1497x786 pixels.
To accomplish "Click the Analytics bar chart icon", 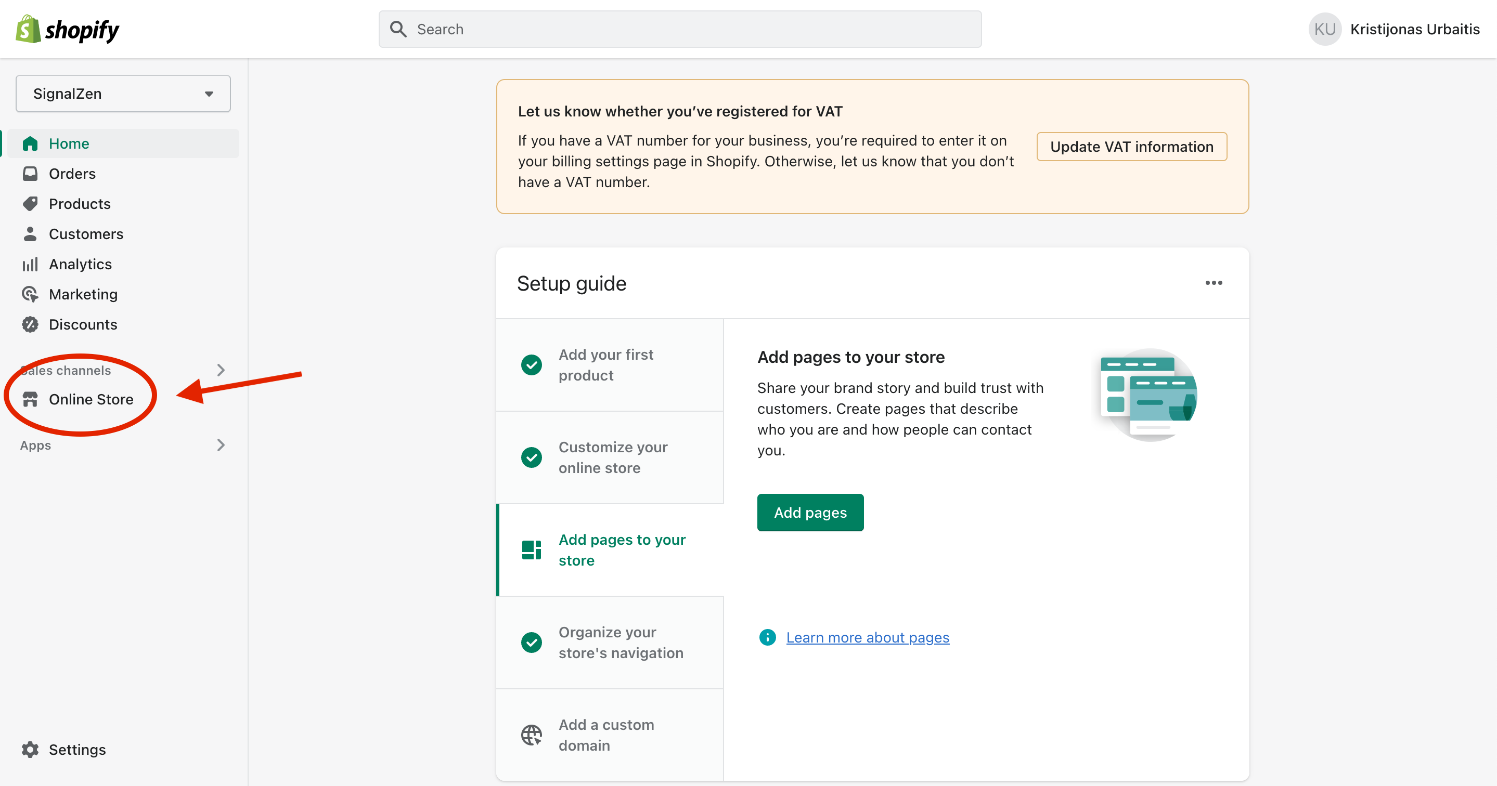I will (30, 264).
